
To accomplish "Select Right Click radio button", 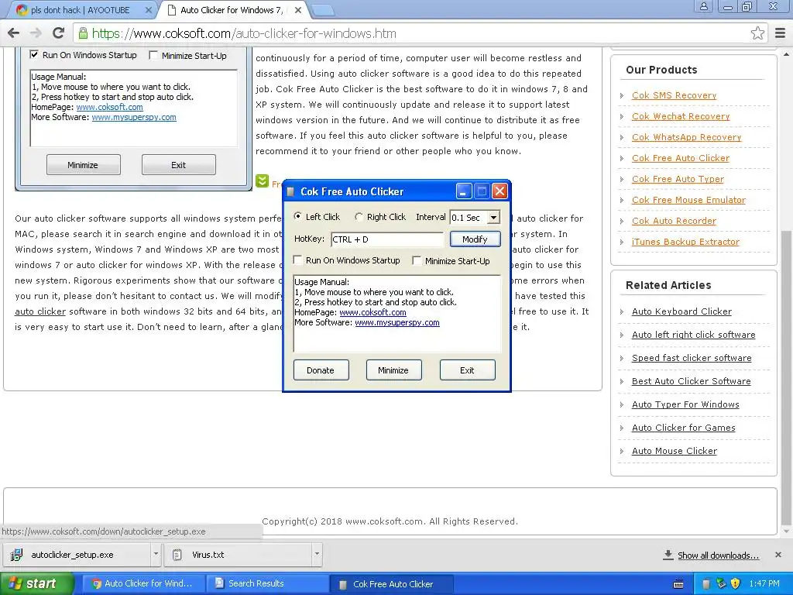I will pyautogui.click(x=359, y=217).
